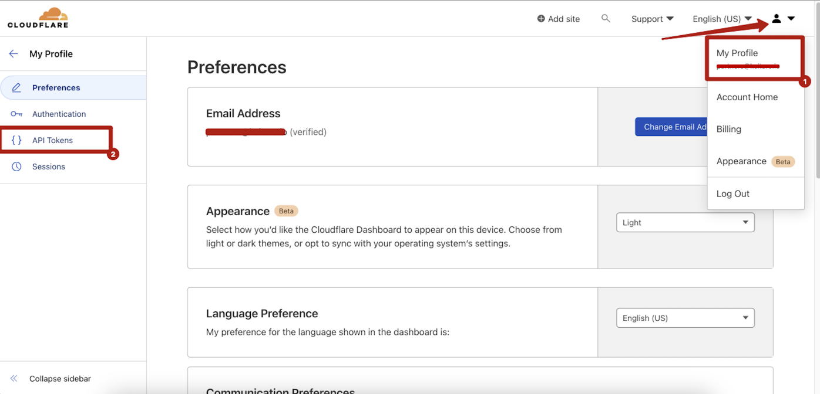
Task: Expand the Support dropdown
Action: point(653,19)
